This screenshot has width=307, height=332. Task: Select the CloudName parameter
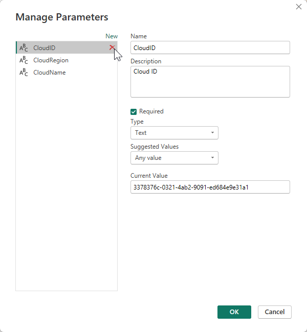point(49,73)
